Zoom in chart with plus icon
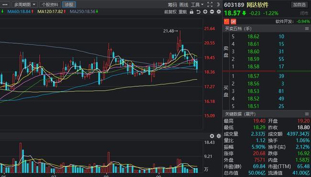 pyautogui.click(x=205, y=12)
